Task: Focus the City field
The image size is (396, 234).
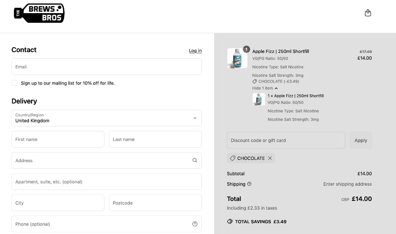Action: (58, 203)
